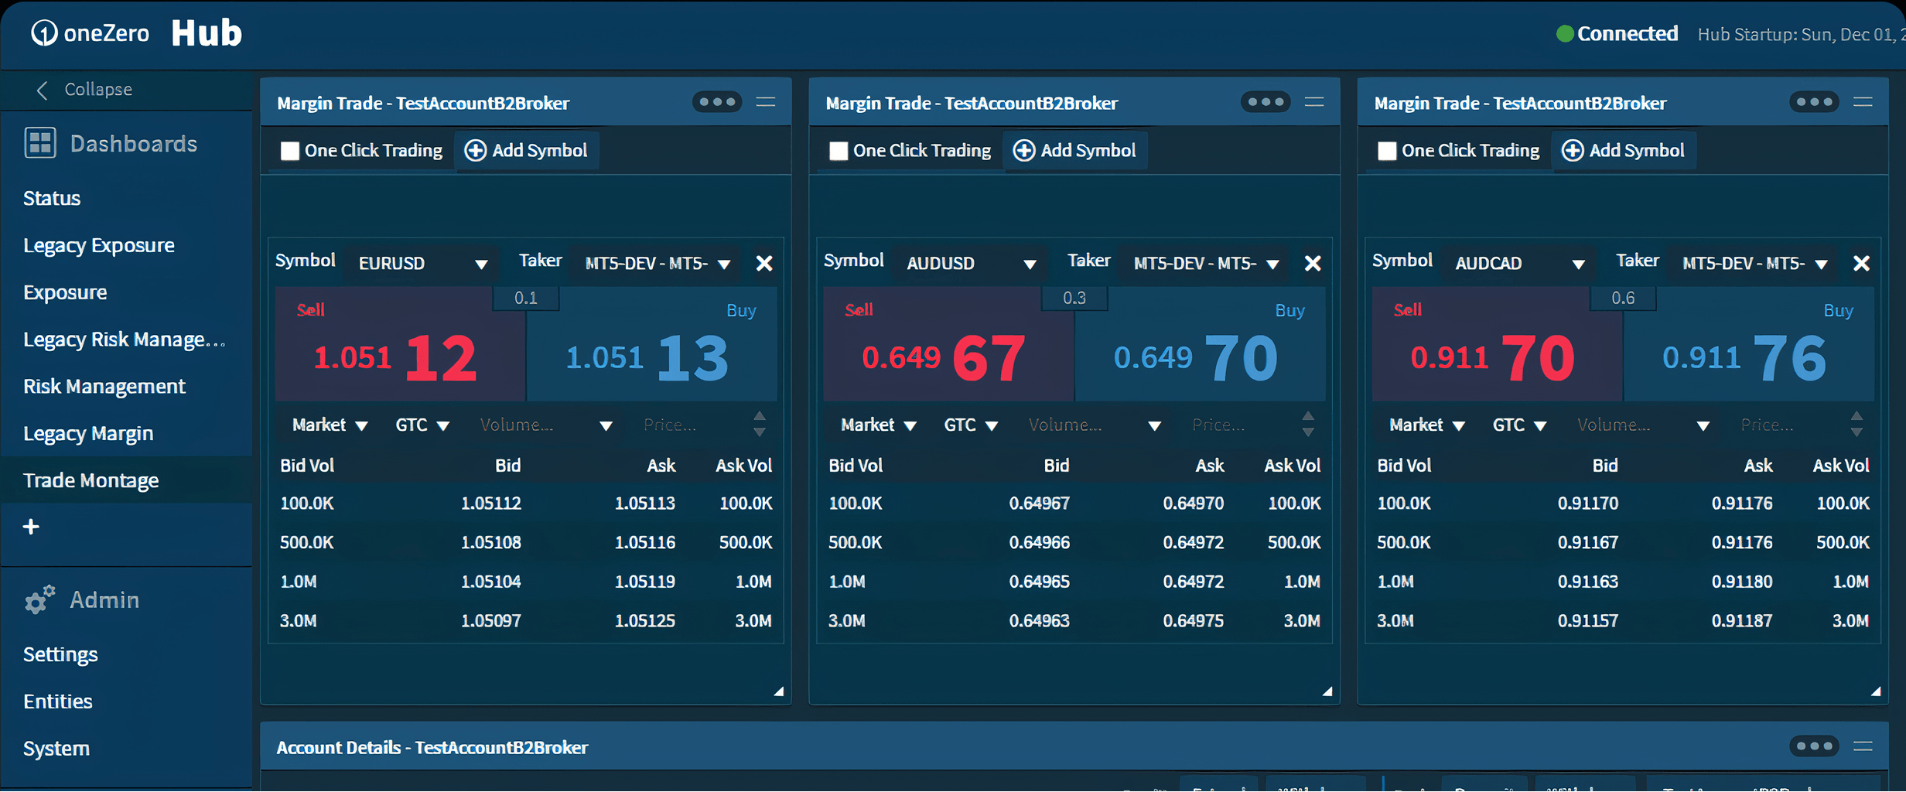The image size is (1906, 792).
Task: Open the three-dot options of AUDCAD panel
Action: pyautogui.click(x=1814, y=102)
